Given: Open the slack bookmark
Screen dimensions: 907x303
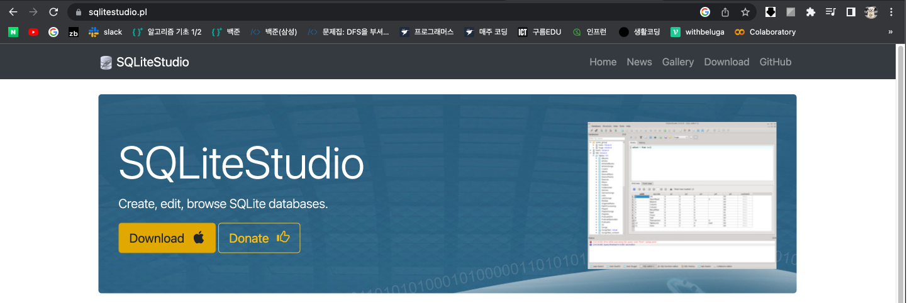Looking at the screenshot, I should (x=105, y=32).
